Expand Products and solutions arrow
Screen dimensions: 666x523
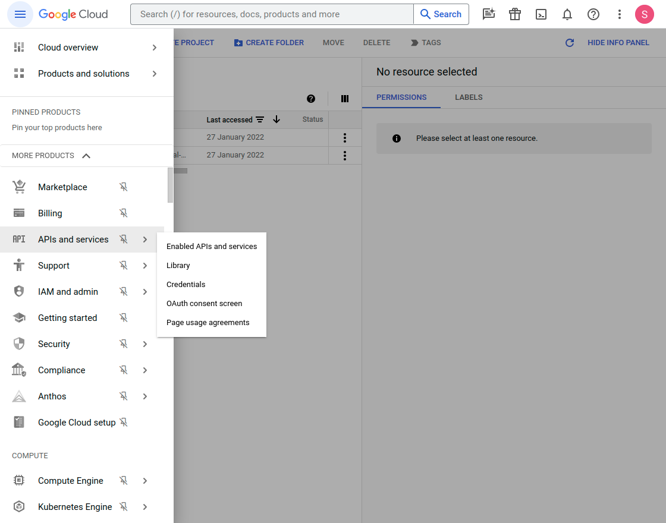click(155, 74)
